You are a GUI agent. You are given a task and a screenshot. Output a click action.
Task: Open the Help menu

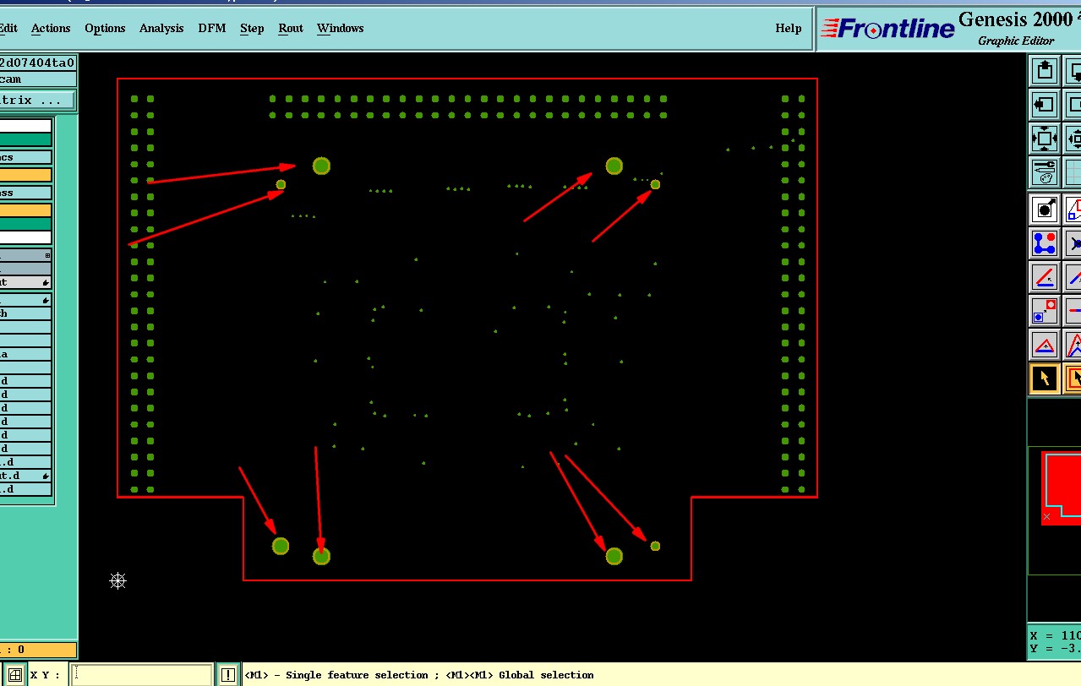pyautogui.click(x=788, y=28)
